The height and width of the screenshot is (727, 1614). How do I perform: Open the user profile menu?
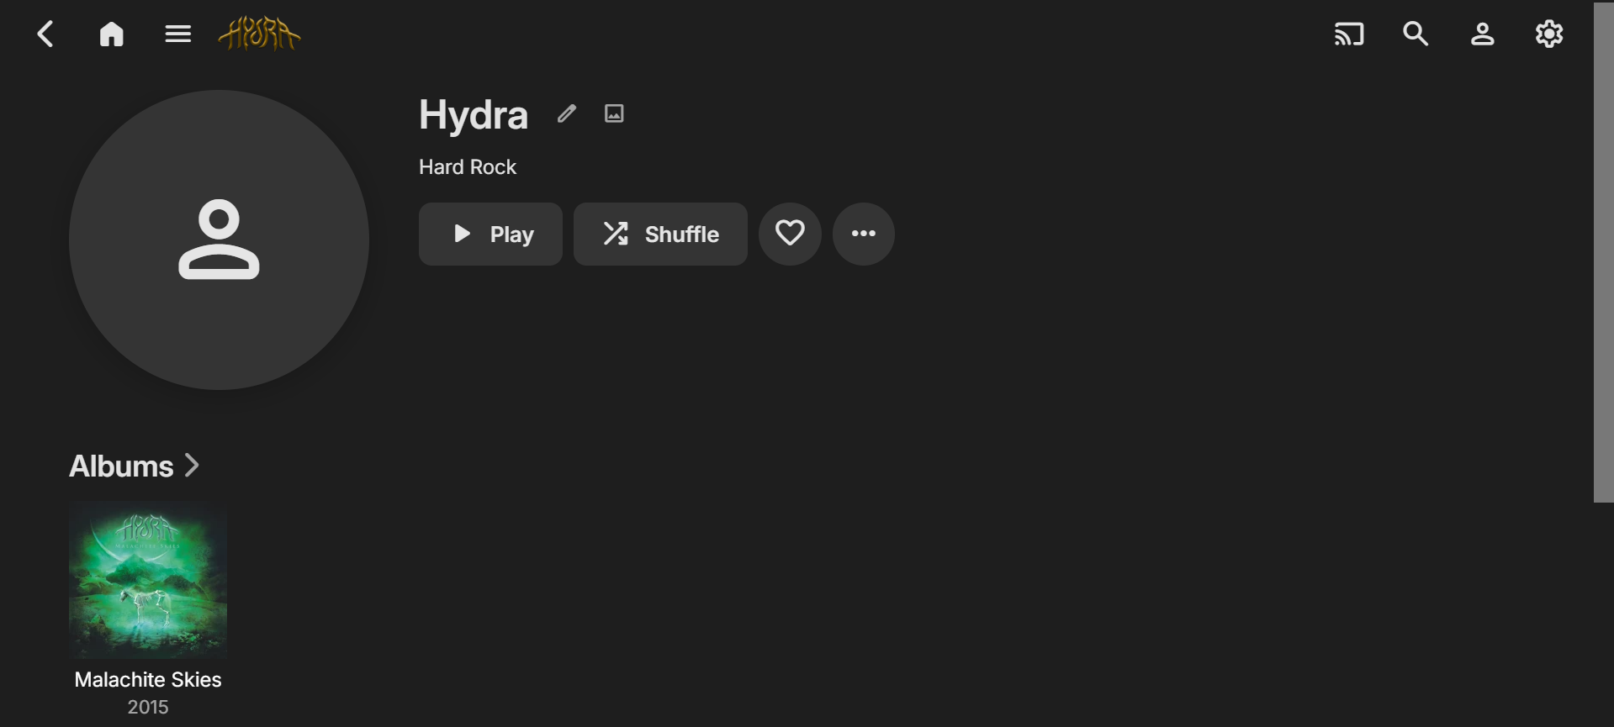click(x=1482, y=34)
